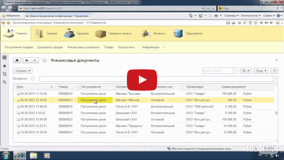Click the 150 000,00 amount cell
Viewport: 284px width, 160px height.
(x=229, y=120)
